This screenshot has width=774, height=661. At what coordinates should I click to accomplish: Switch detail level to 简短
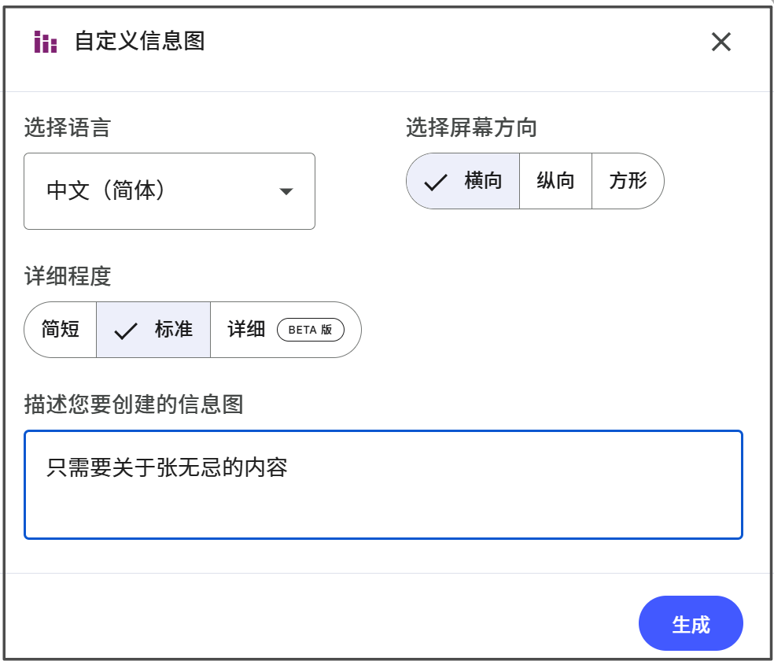tap(60, 329)
